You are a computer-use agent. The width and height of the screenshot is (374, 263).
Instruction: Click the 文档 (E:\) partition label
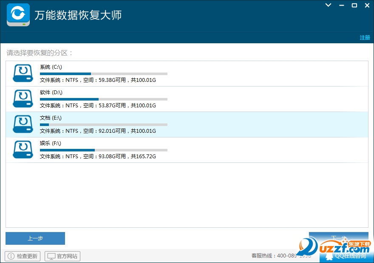click(51, 118)
